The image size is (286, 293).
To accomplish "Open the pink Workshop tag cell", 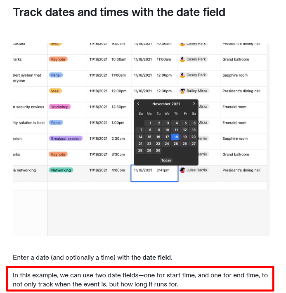I will 60,107.
